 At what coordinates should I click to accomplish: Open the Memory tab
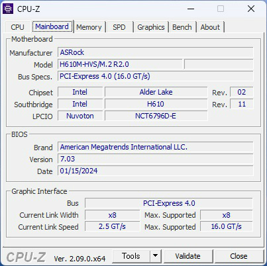(89, 27)
